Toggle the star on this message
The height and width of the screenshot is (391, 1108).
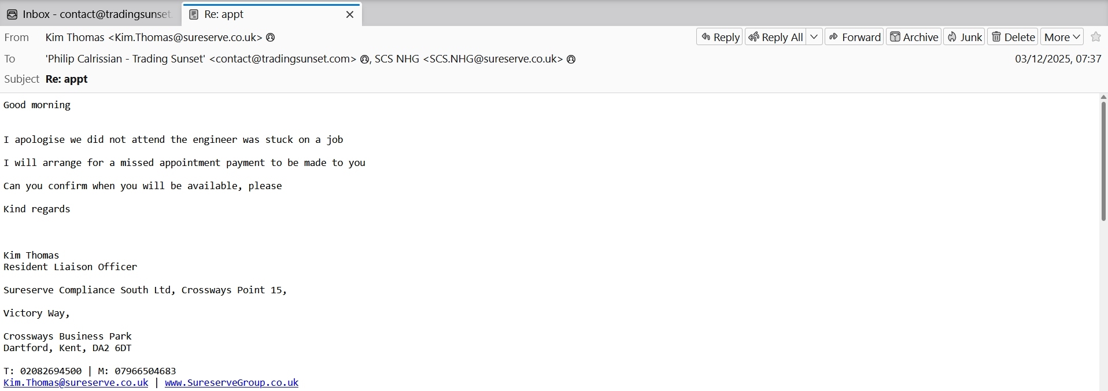point(1096,37)
